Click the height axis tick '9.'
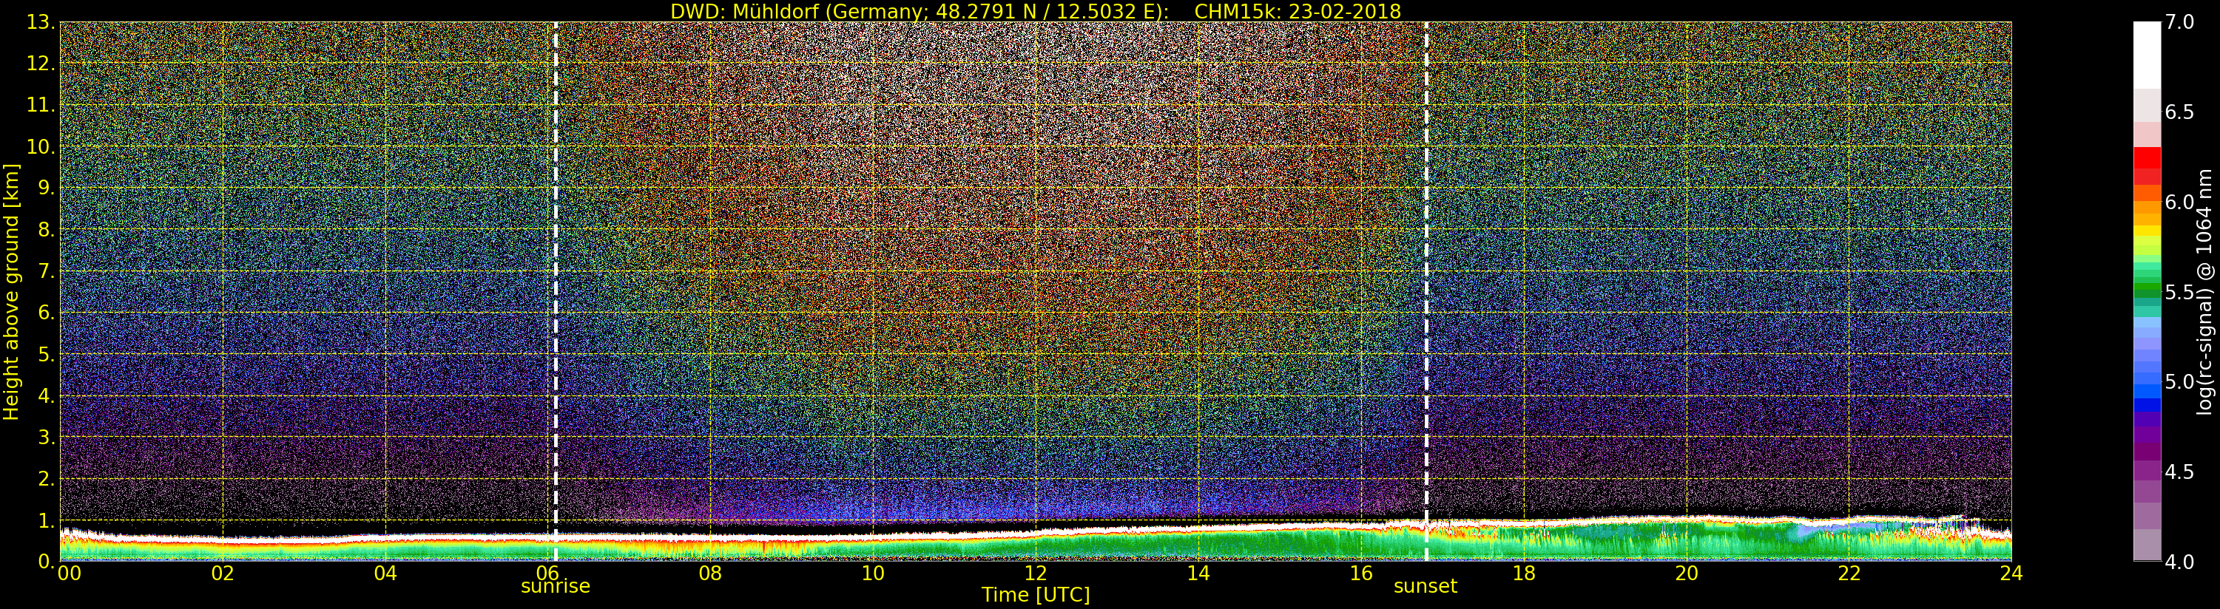The image size is (2220, 609). coord(47,188)
